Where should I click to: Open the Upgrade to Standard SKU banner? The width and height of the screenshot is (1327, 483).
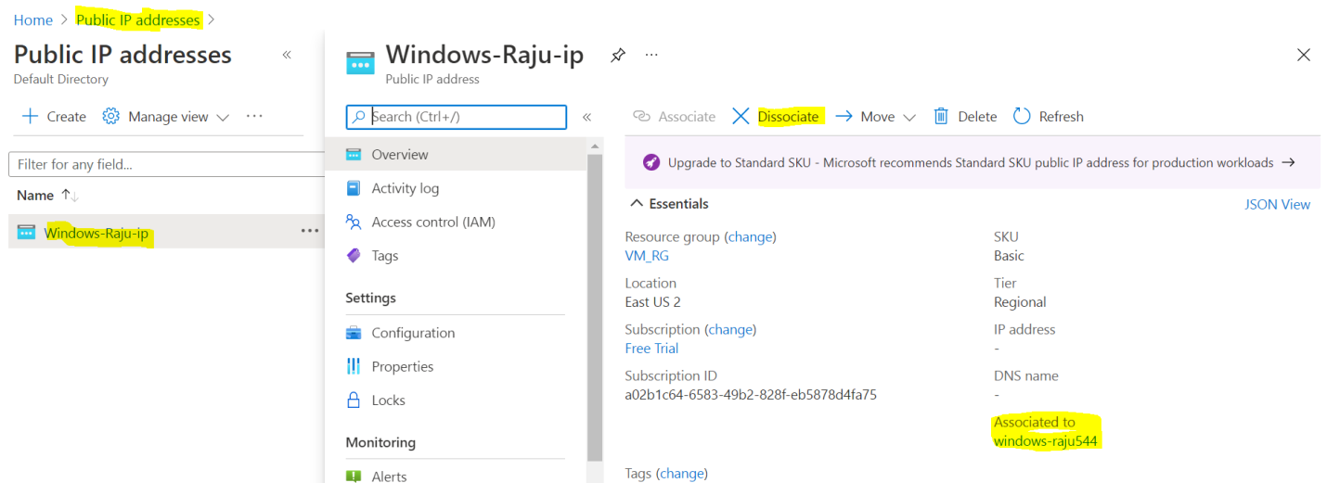point(973,162)
